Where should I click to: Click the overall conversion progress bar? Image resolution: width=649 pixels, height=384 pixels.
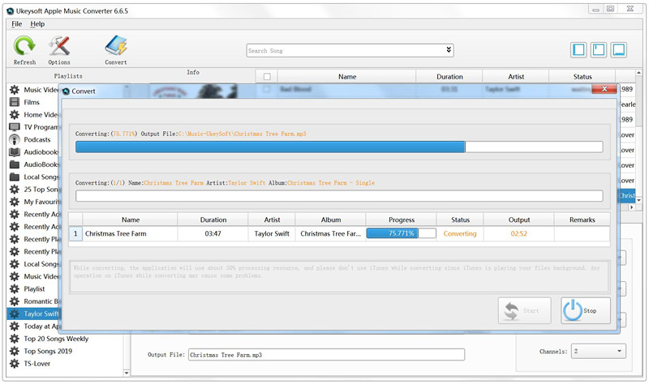point(339,147)
